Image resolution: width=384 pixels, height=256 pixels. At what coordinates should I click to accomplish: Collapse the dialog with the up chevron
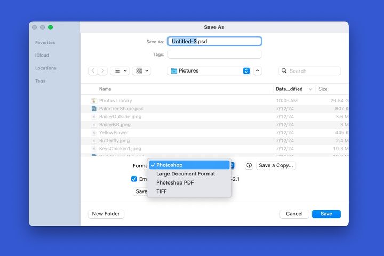click(258, 71)
